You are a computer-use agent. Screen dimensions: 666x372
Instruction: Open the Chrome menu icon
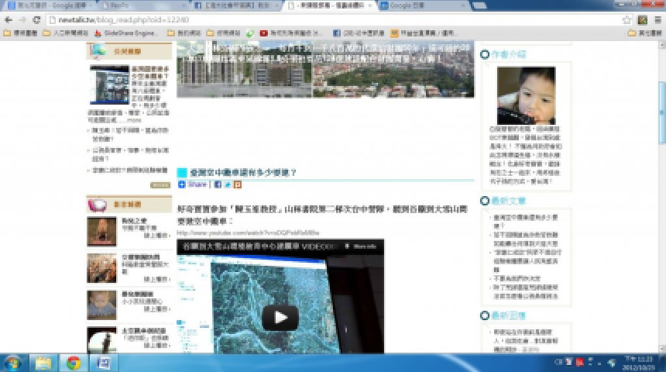click(x=656, y=19)
